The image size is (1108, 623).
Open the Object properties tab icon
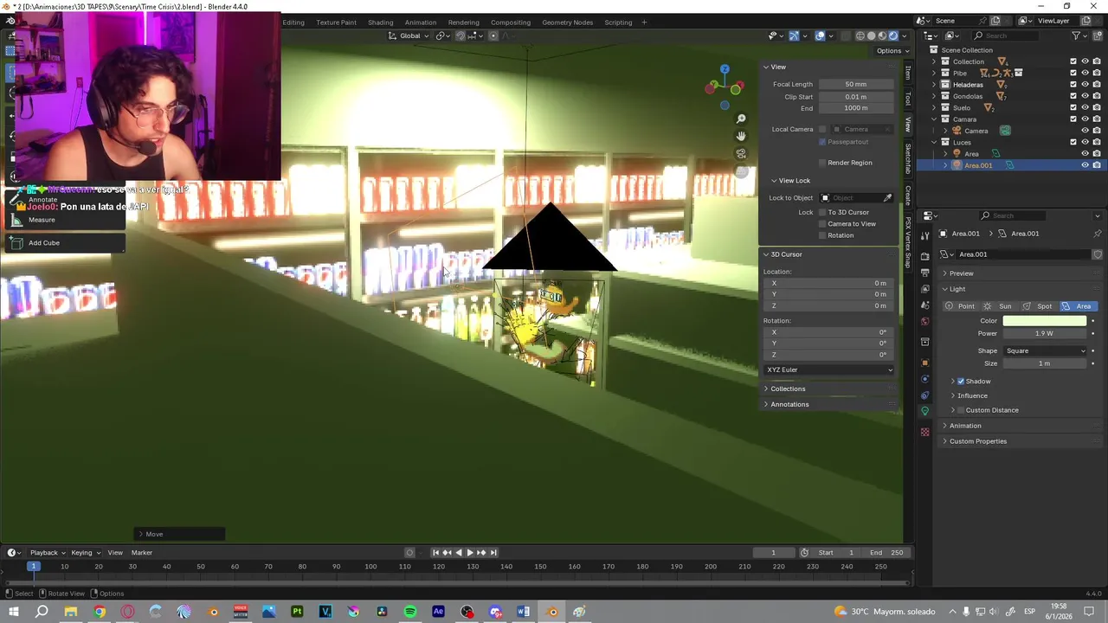tap(924, 363)
